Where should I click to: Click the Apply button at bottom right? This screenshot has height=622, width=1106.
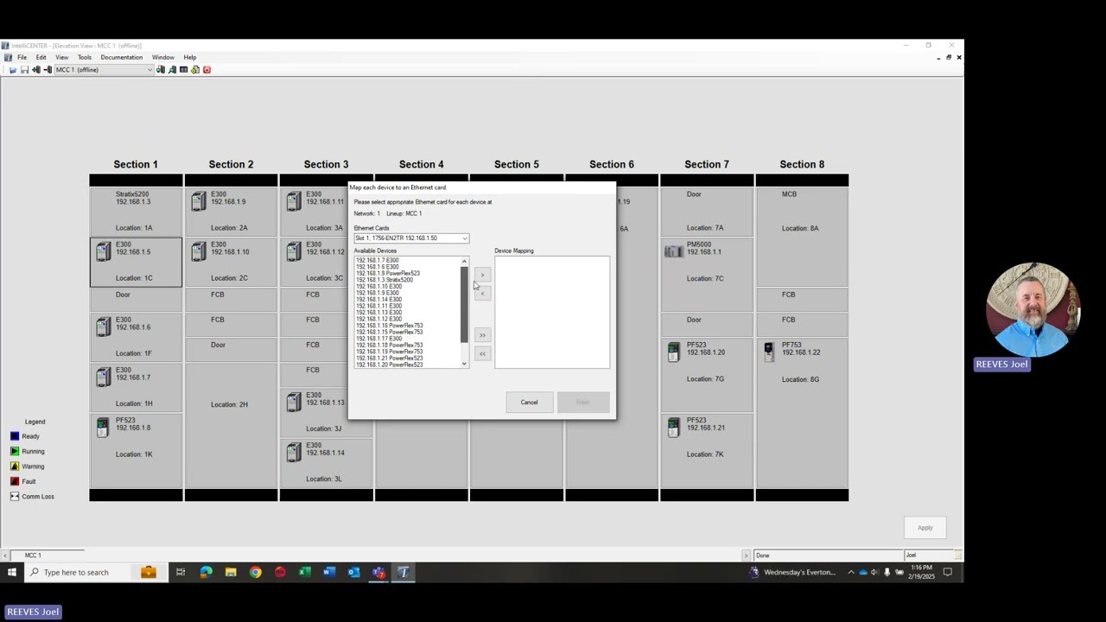pyautogui.click(x=925, y=528)
